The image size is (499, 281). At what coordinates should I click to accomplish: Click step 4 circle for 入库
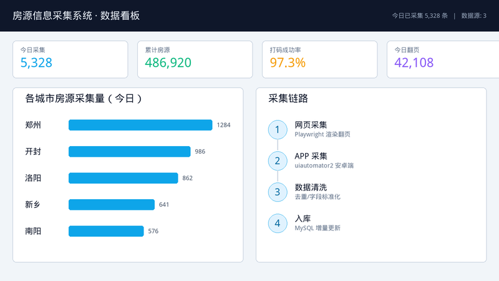click(278, 224)
